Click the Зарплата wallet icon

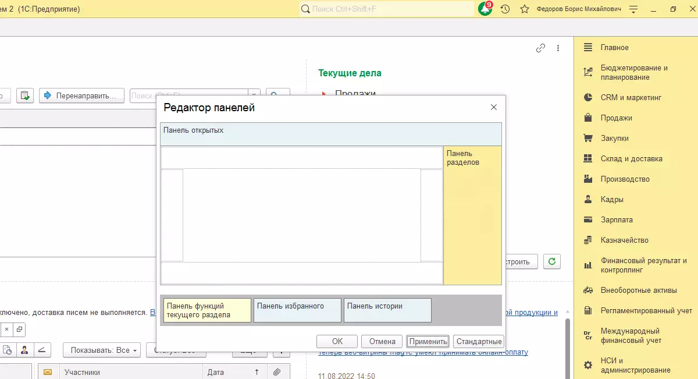coord(588,219)
